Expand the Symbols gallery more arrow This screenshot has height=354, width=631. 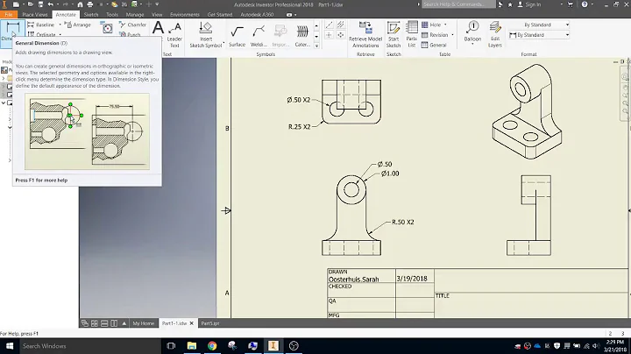(x=316, y=46)
